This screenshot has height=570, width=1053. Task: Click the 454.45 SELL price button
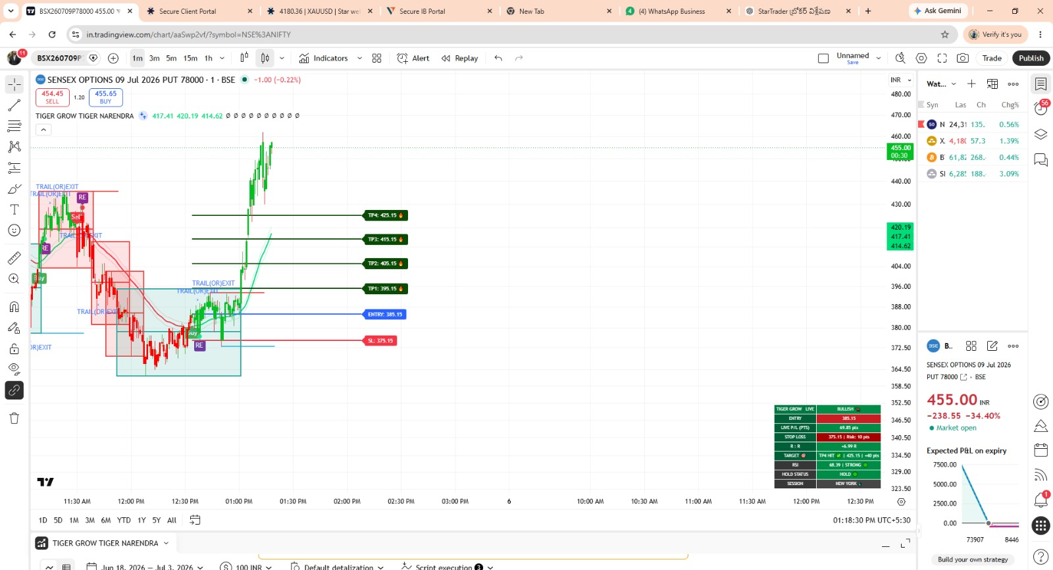53,97
